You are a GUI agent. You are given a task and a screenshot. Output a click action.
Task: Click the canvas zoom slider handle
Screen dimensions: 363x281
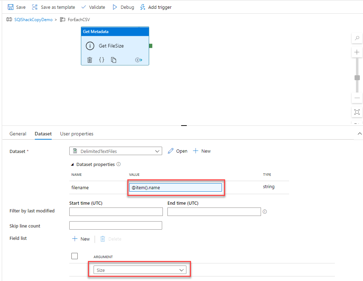pyautogui.click(x=357, y=78)
